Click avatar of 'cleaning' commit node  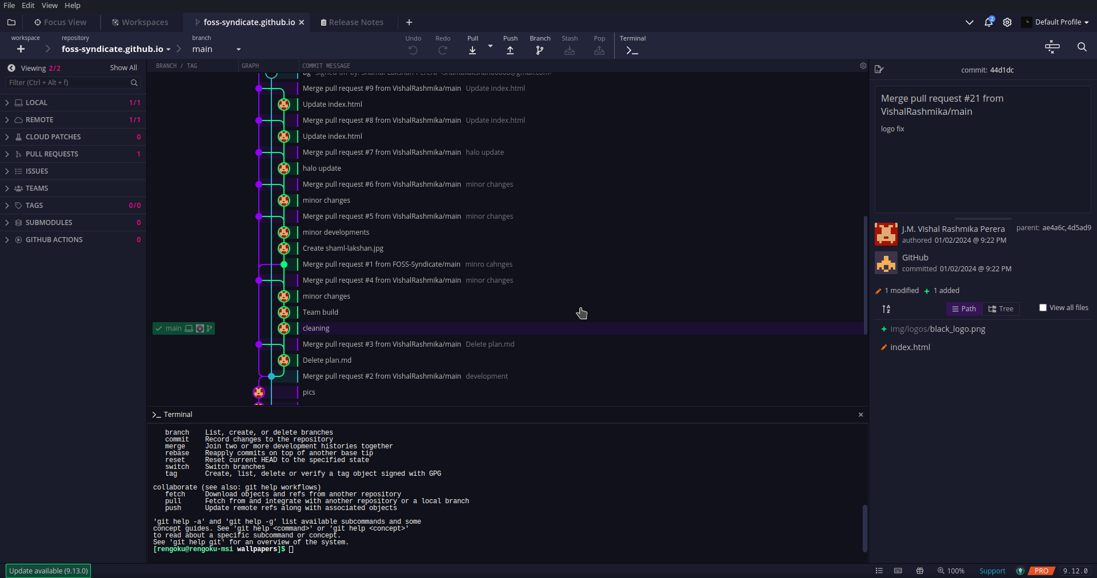click(x=284, y=328)
